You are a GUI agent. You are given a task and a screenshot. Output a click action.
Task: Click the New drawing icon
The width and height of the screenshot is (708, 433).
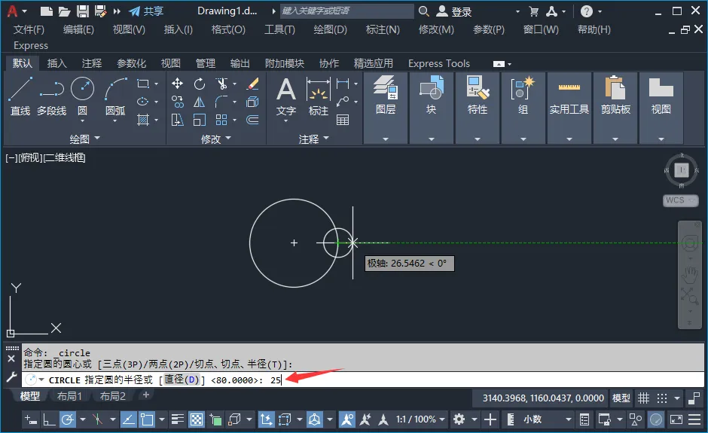tap(47, 11)
